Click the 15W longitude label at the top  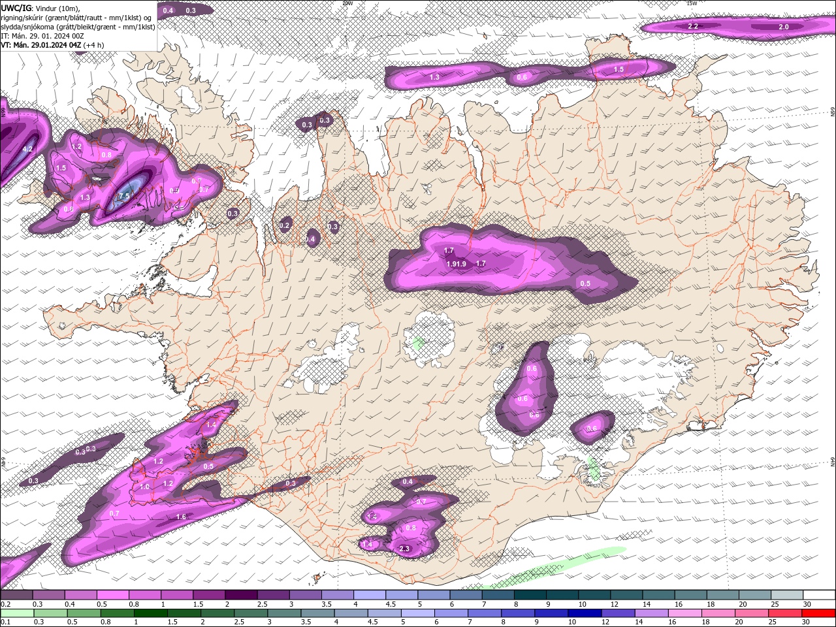click(692, 3)
